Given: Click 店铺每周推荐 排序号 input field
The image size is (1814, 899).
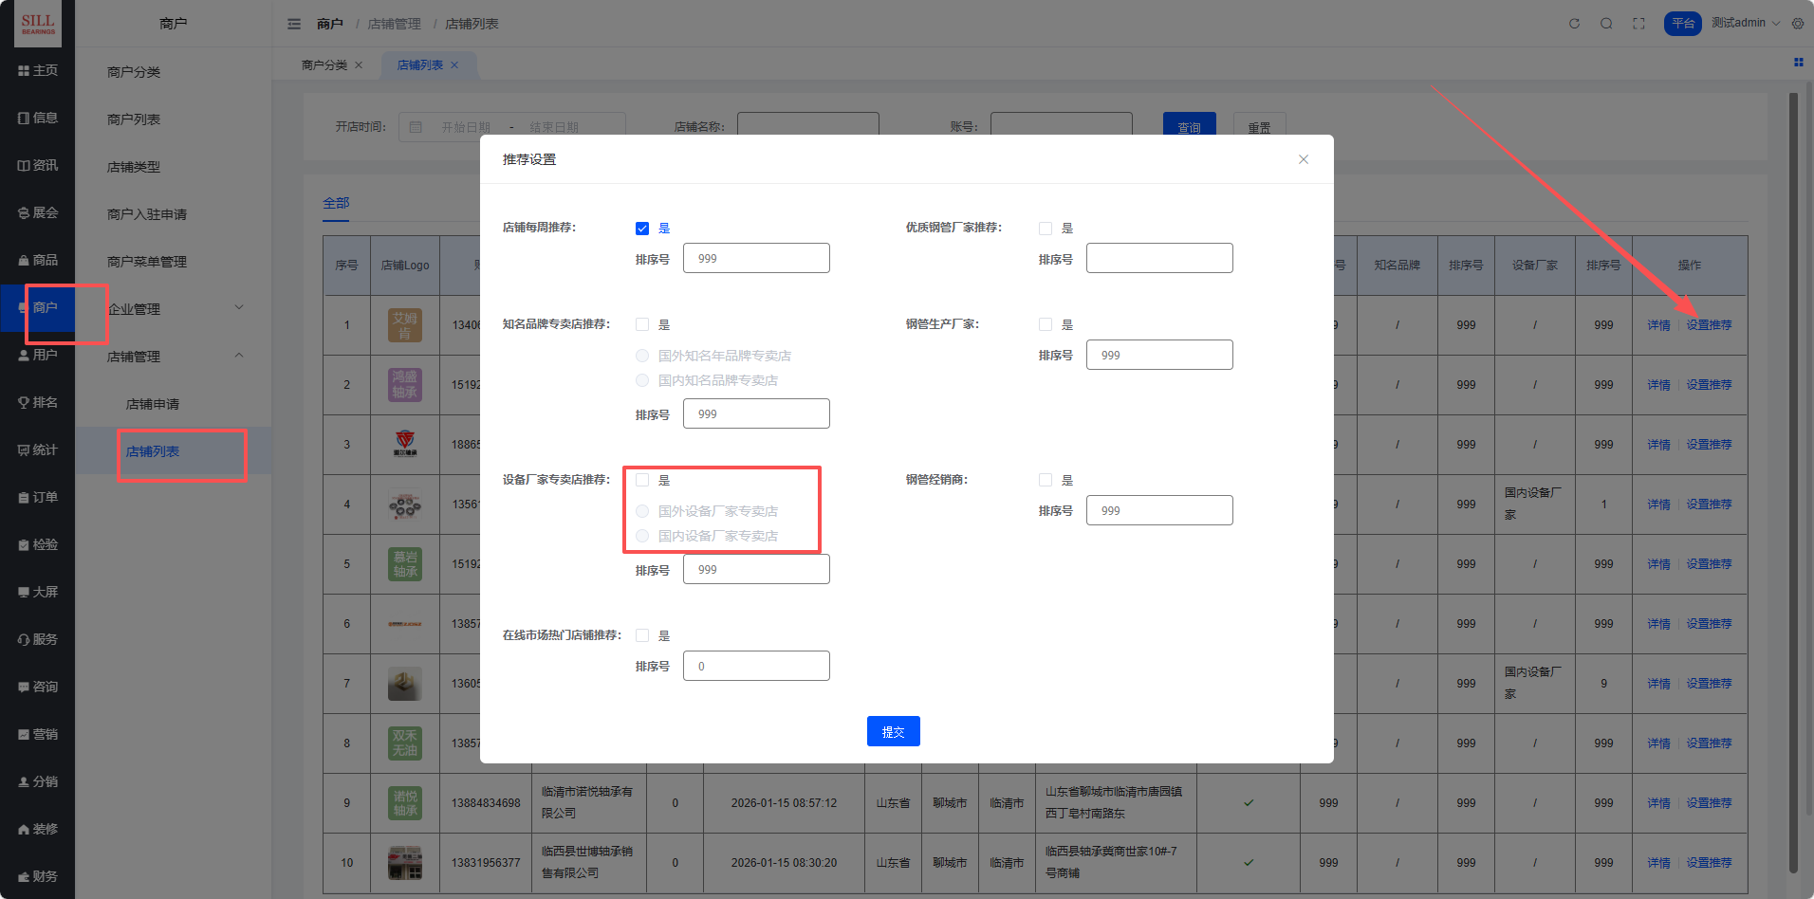Looking at the screenshot, I should coord(756,259).
